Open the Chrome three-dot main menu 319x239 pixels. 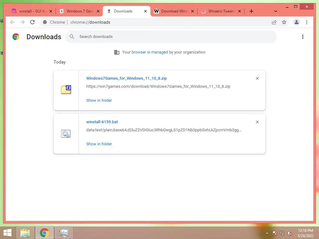(x=307, y=22)
